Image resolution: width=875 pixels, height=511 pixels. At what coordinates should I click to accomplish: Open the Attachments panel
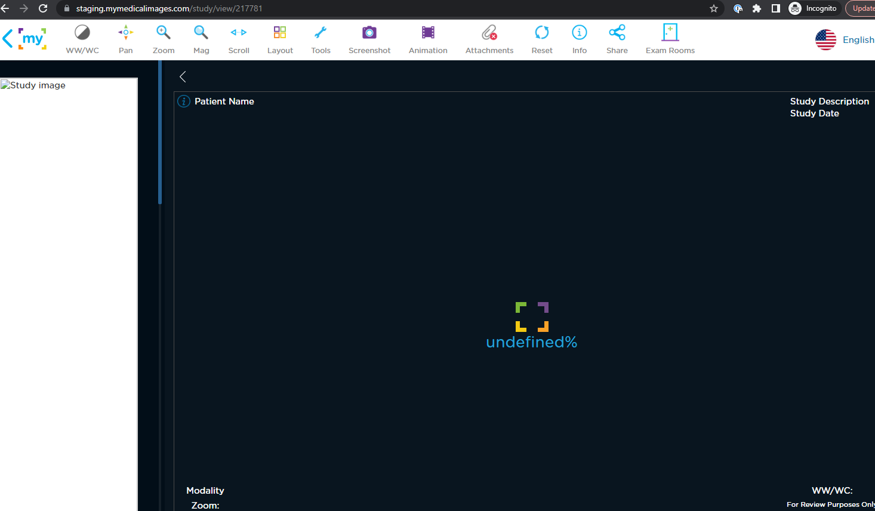coord(489,39)
